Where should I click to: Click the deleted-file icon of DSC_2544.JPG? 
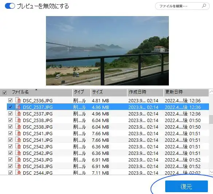pyautogui.click(x=18, y=172)
